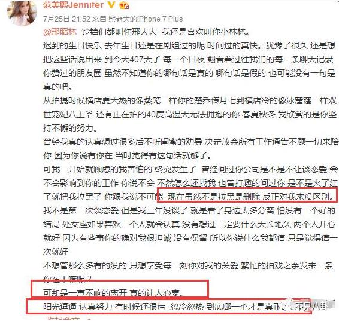Image resolution: width=339 pixels, height=321 pixels.
Task: Click the text 你在干嘛呢？
Action: (68, 279)
